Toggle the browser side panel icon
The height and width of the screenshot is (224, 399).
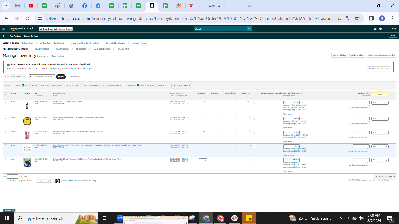pos(372,18)
